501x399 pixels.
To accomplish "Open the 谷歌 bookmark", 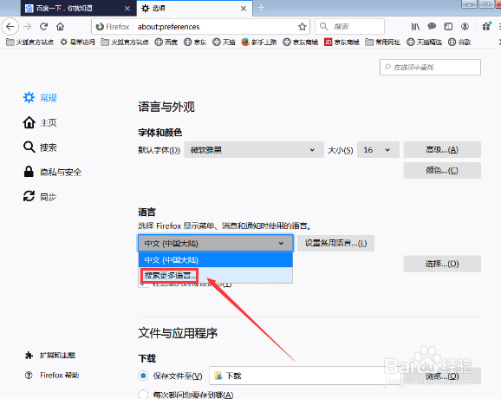I will pyautogui.click(x=459, y=42).
